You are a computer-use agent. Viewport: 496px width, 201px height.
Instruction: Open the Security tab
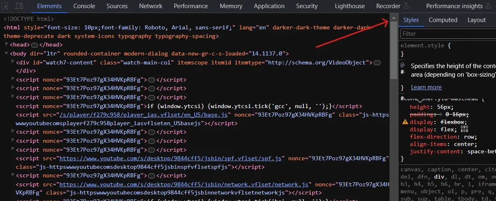point(307,6)
